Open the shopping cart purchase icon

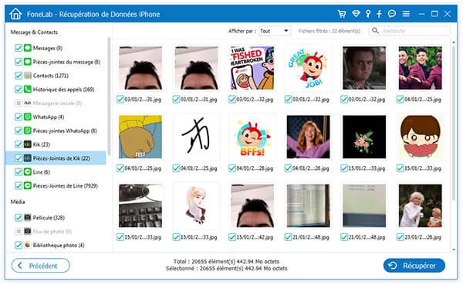(x=342, y=14)
